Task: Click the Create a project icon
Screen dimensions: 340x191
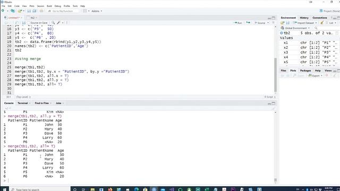Action: tap(13, 11)
